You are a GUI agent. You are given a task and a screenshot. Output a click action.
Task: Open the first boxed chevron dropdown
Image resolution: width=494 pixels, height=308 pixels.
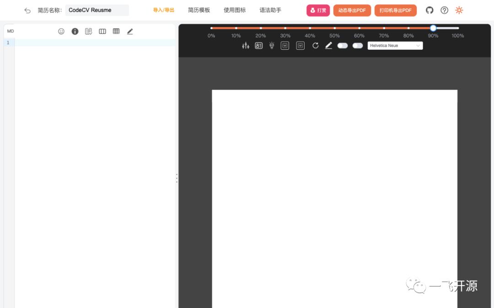(x=285, y=46)
